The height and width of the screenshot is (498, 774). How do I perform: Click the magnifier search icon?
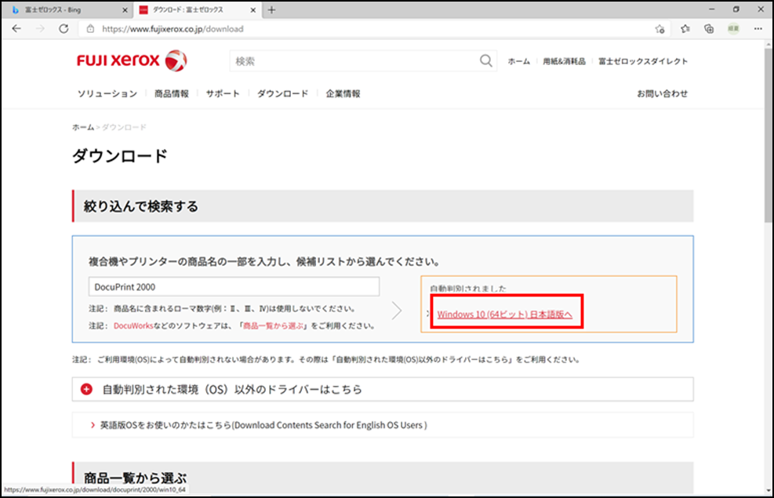(485, 60)
